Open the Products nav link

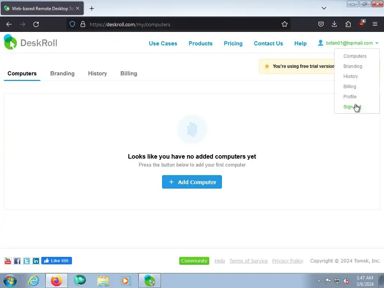pyautogui.click(x=200, y=43)
